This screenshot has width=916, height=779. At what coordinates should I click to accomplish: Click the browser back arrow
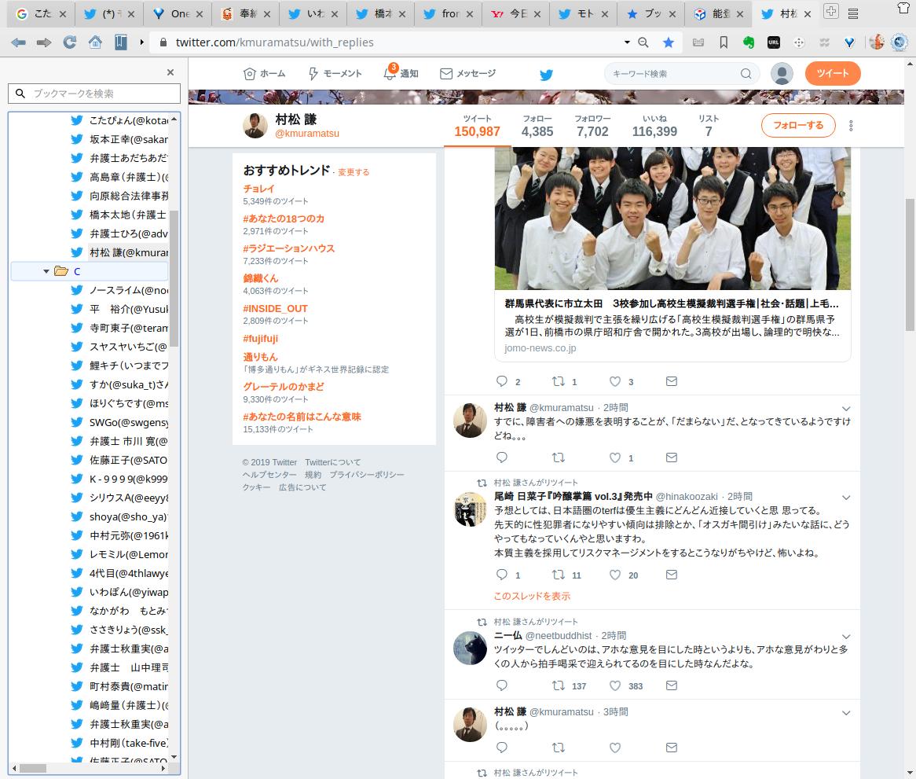18,42
